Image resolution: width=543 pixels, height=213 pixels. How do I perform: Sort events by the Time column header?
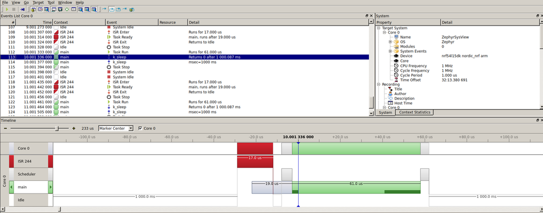pos(35,22)
